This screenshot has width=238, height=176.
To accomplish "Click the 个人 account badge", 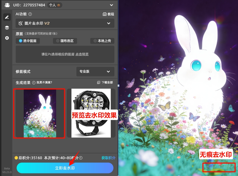I will [55, 5].
